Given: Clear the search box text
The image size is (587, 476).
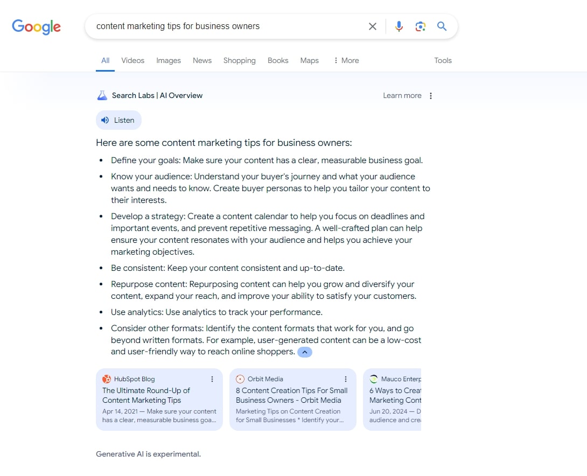Looking at the screenshot, I should click(372, 26).
